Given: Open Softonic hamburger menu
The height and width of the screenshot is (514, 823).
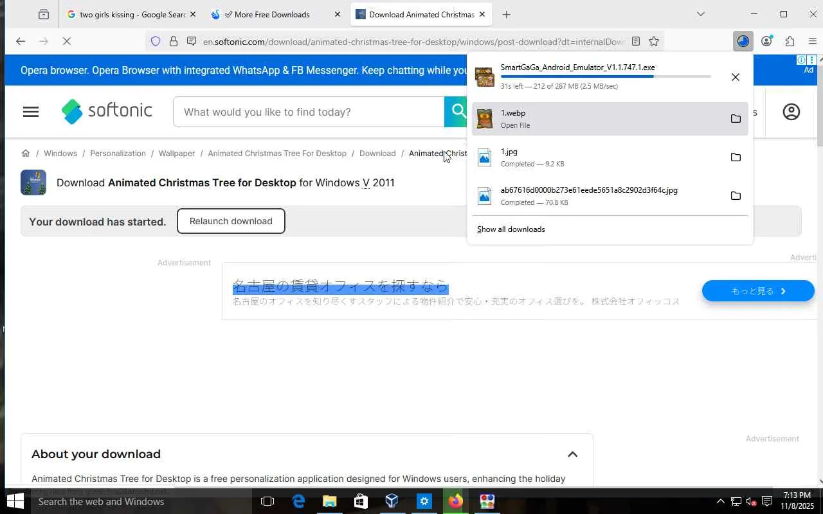Looking at the screenshot, I should (x=31, y=112).
